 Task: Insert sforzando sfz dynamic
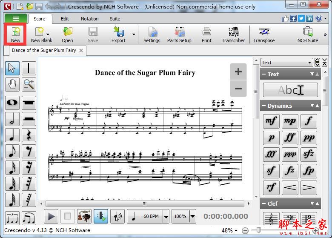(309, 155)
